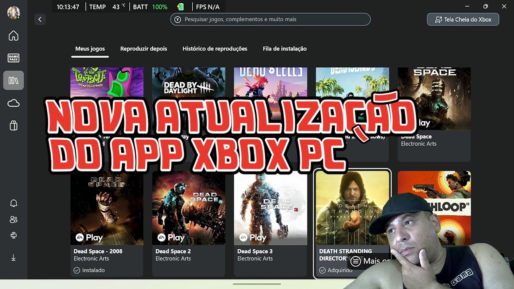Screen dimensions: 514x289
Task: Click the Dead Space 3 title text
Action: [x=255, y=251]
